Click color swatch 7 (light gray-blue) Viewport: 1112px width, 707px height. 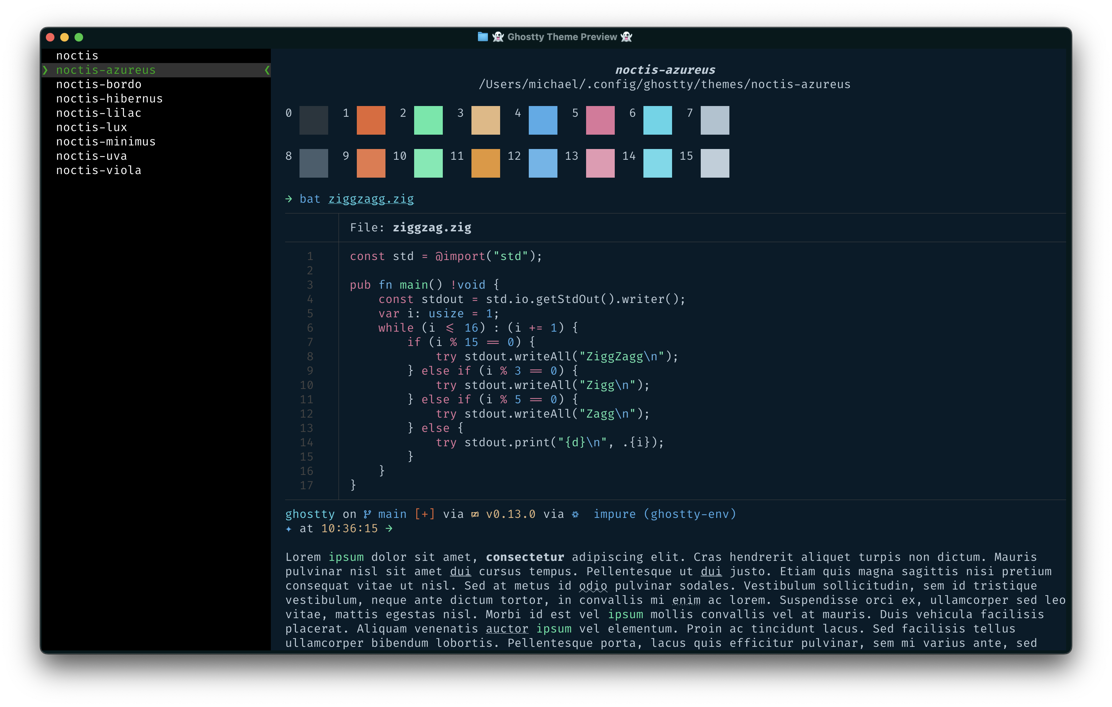point(714,120)
